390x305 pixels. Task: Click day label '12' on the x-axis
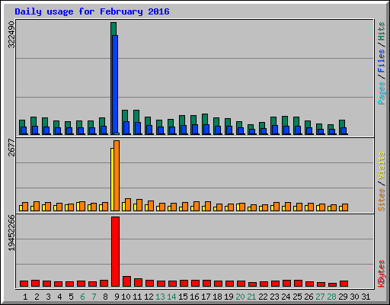[149, 297]
